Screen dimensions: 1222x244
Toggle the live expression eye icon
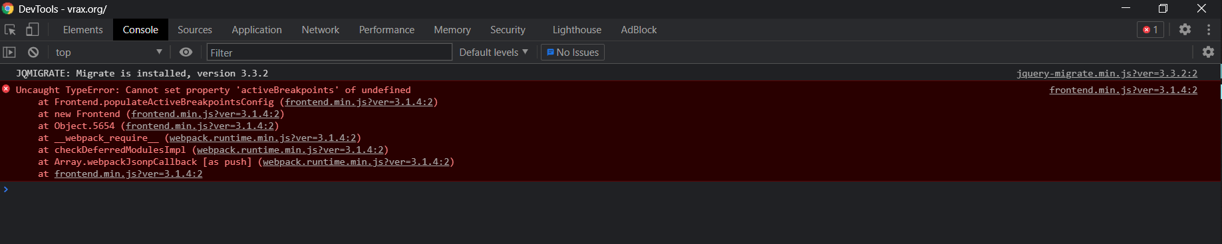pyautogui.click(x=186, y=52)
